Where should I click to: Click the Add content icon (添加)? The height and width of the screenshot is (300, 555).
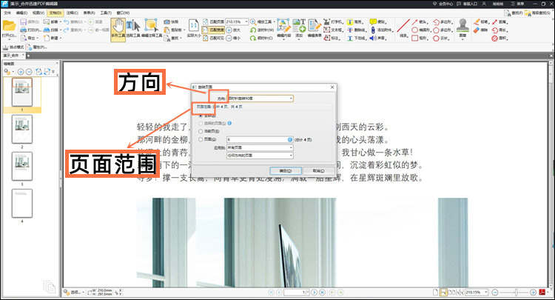[x=299, y=26]
